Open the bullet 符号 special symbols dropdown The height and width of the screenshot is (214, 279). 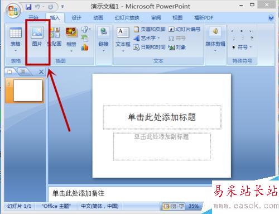pyautogui.click(x=242, y=47)
